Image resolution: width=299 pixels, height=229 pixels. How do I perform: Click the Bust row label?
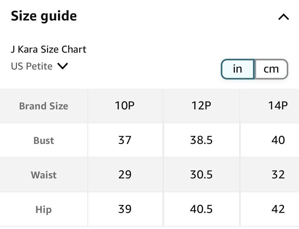44,141
